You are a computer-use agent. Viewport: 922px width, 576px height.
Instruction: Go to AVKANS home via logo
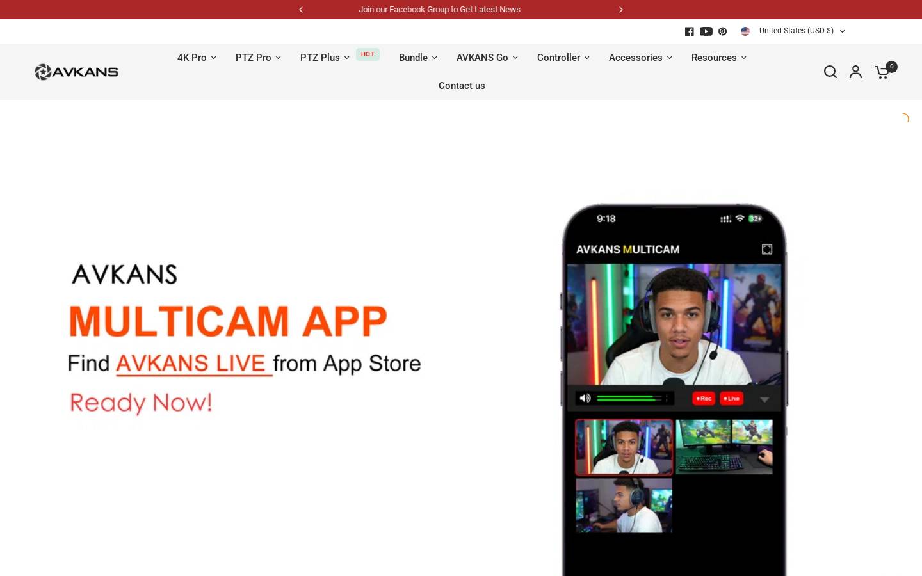(76, 72)
